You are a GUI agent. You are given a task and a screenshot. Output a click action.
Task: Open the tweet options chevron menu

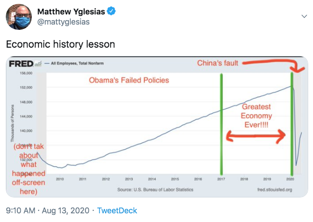click(x=304, y=16)
